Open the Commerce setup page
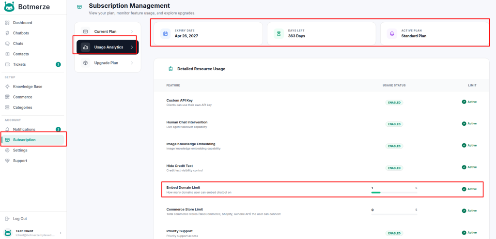 pyautogui.click(x=33, y=97)
